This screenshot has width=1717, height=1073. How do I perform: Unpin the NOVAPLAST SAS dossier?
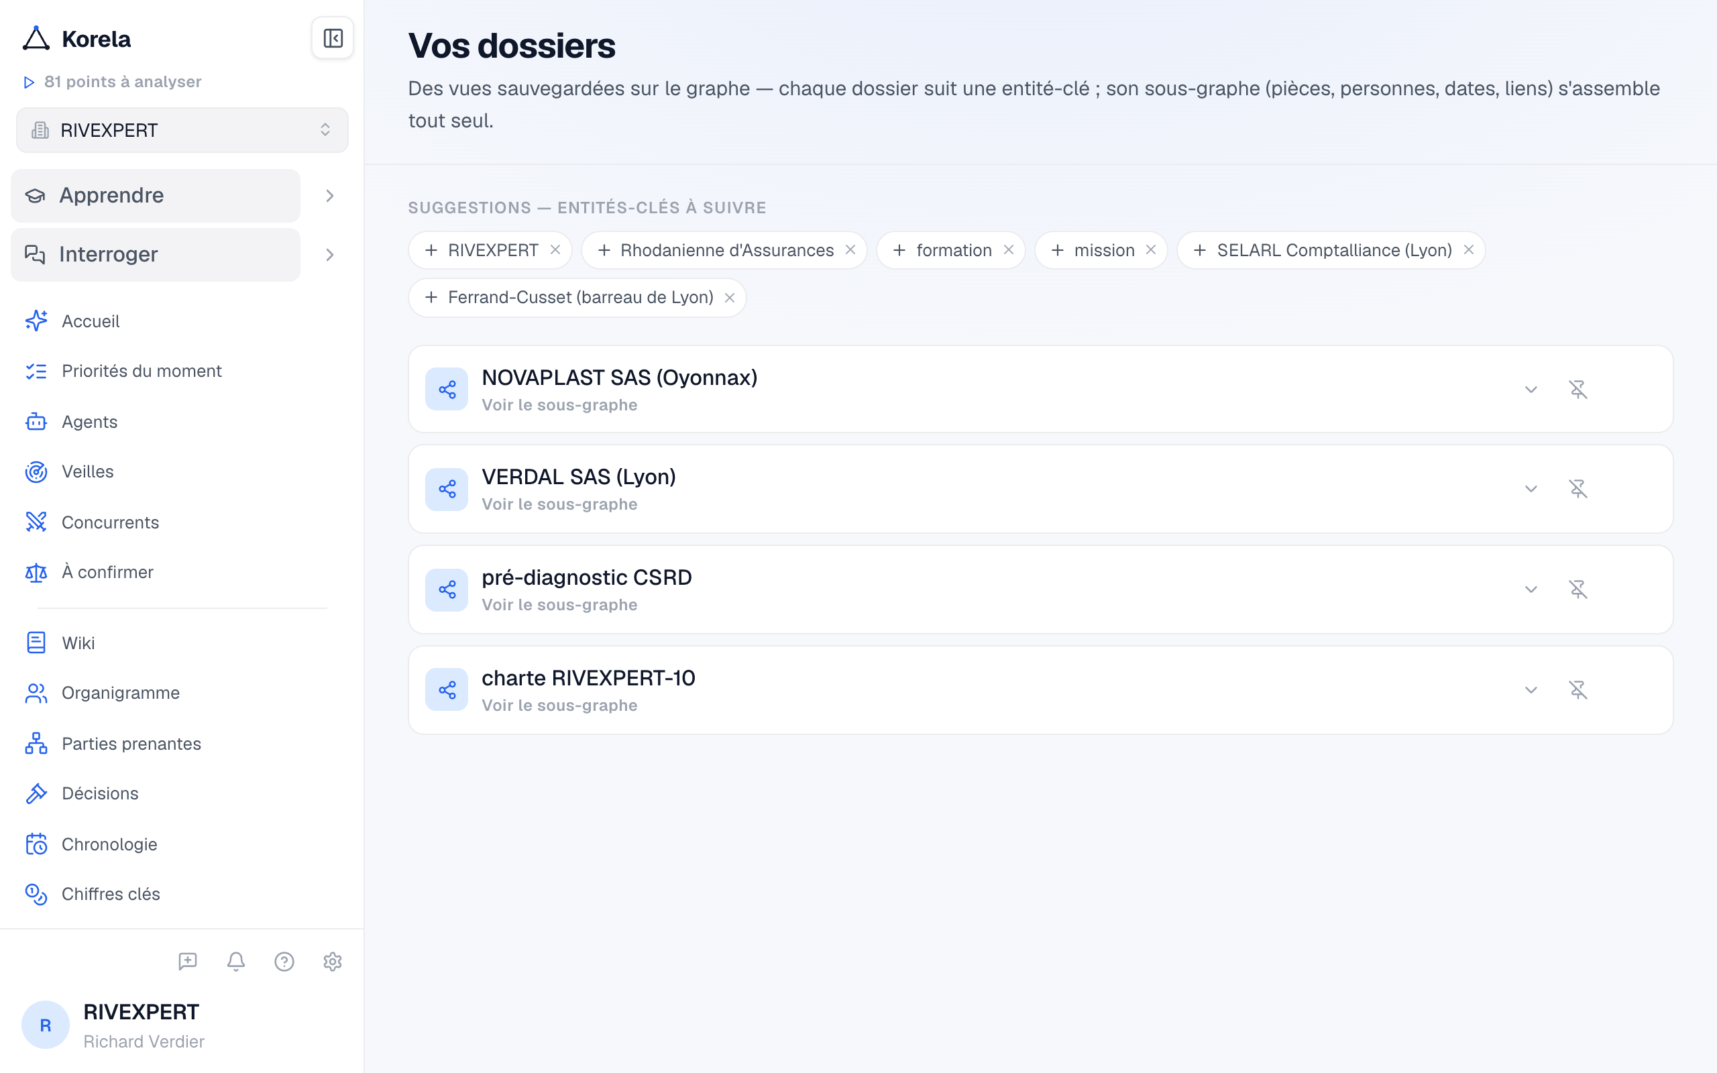(x=1578, y=390)
